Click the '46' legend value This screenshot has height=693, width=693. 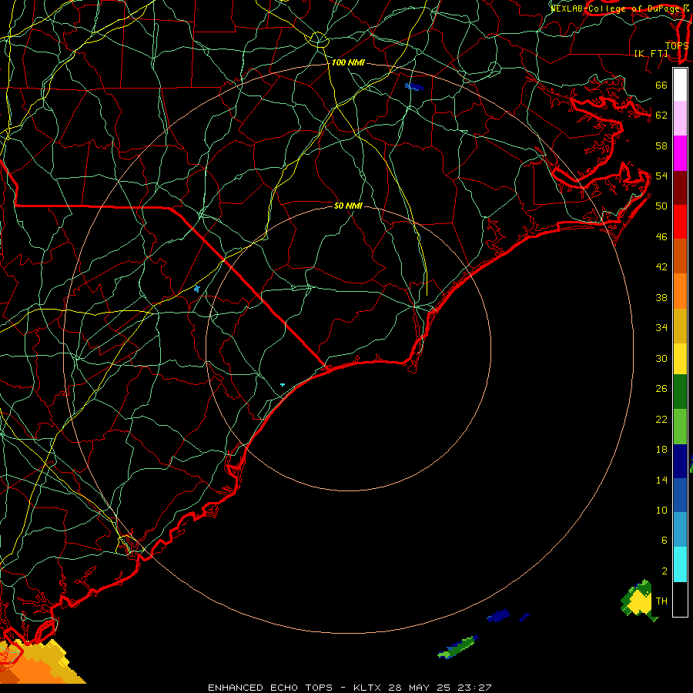point(661,237)
